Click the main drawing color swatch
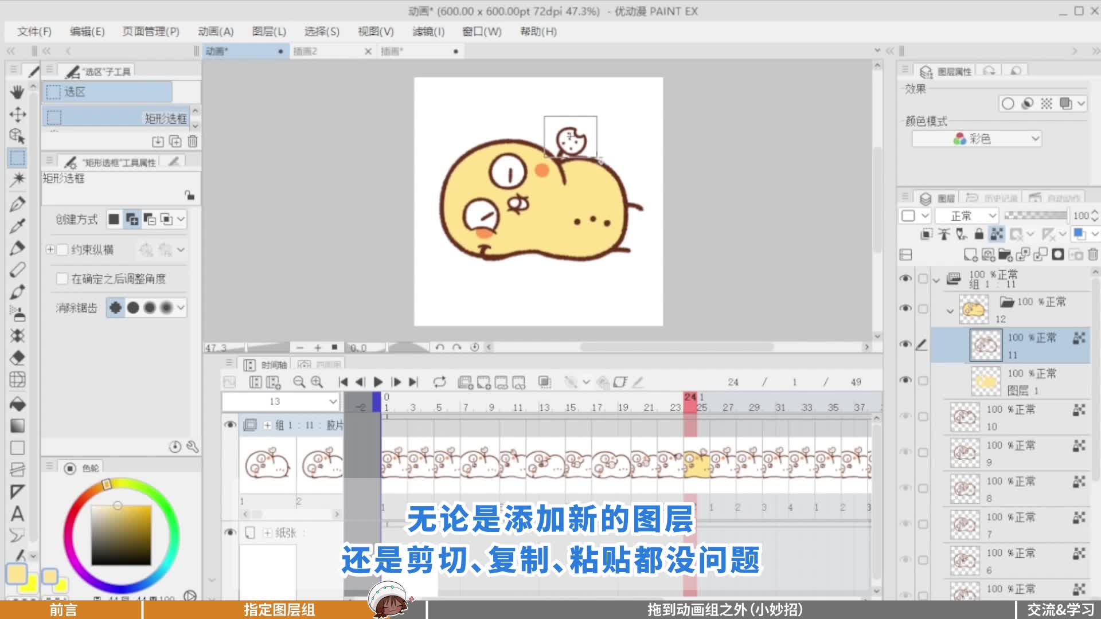The image size is (1101, 619). click(x=16, y=574)
